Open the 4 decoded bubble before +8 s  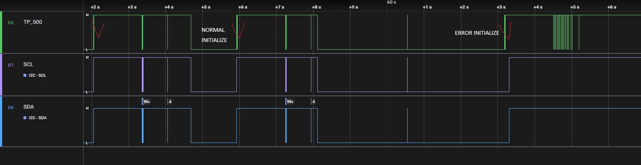click(x=313, y=102)
